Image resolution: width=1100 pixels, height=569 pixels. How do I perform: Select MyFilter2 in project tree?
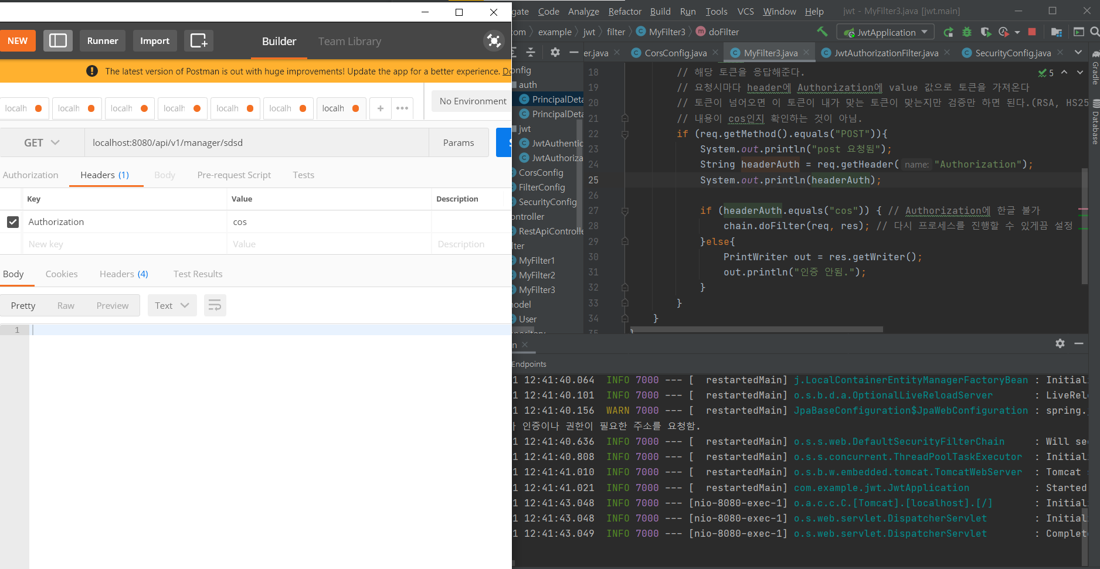pyautogui.click(x=537, y=275)
